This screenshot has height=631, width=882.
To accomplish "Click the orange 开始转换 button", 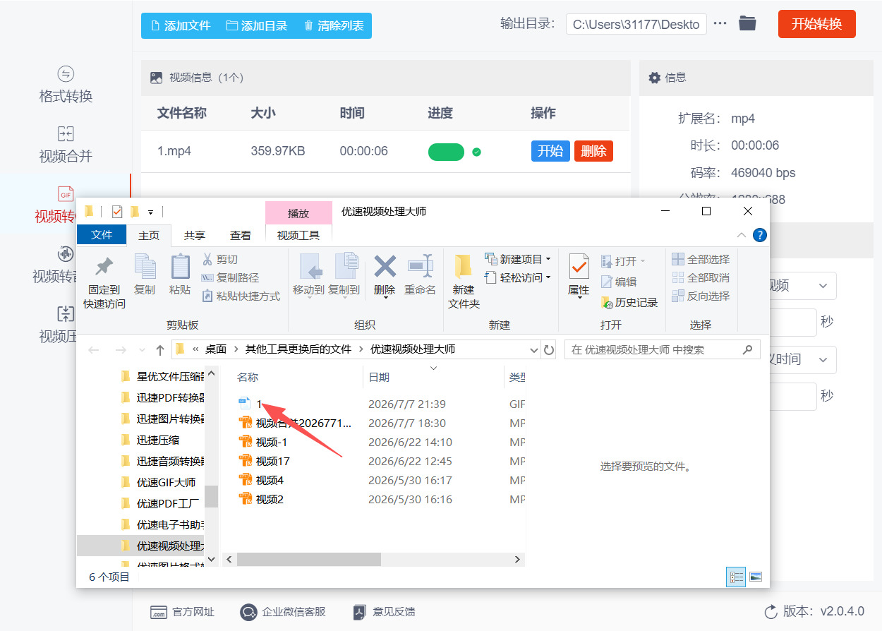I will [x=816, y=24].
